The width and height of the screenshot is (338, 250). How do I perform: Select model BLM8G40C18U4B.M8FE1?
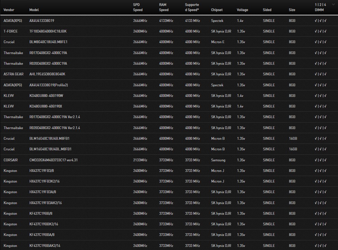pos(48,42)
